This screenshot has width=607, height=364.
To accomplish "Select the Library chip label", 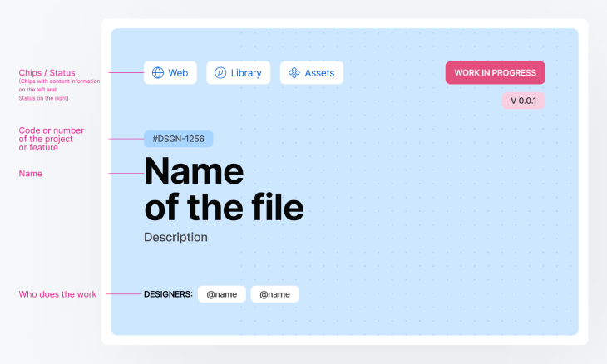I will tap(246, 73).
